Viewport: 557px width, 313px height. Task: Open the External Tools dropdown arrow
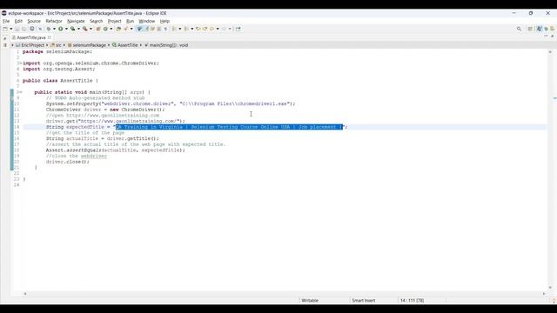pos(91,29)
